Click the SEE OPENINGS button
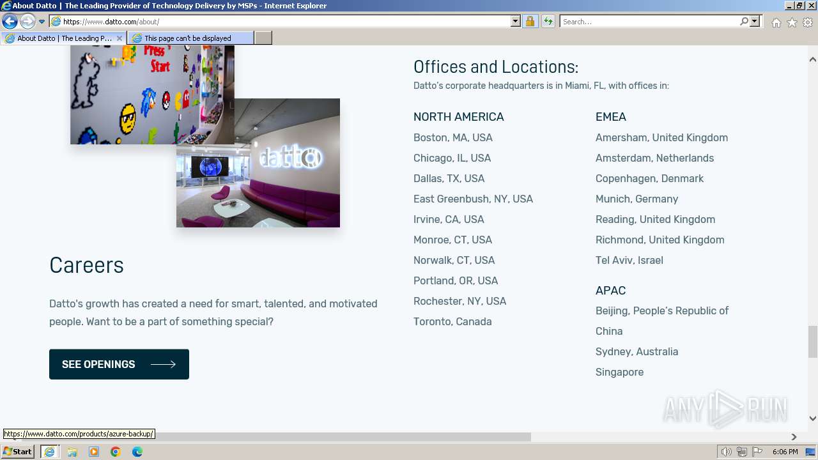This screenshot has height=460, width=818. (119, 364)
